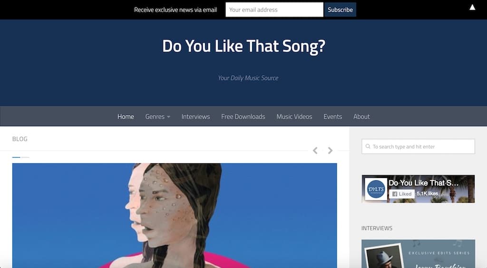
Task: Select the first slider pagination indicator
Action: pyautogui.click(x=16, y=157)
